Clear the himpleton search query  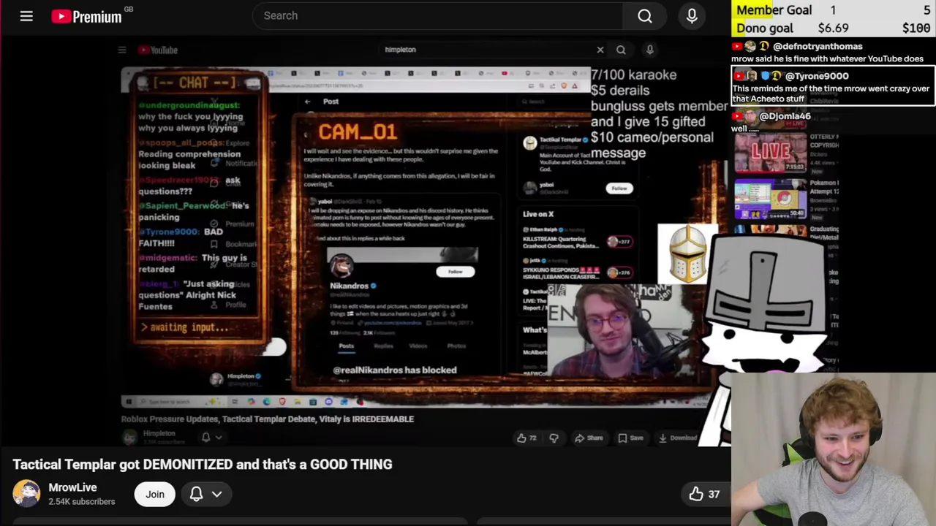[600, 50]
